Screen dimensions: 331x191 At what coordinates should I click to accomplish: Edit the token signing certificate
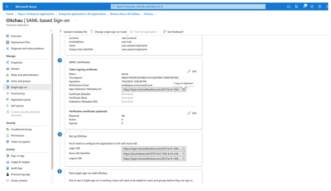click(192, 71)
